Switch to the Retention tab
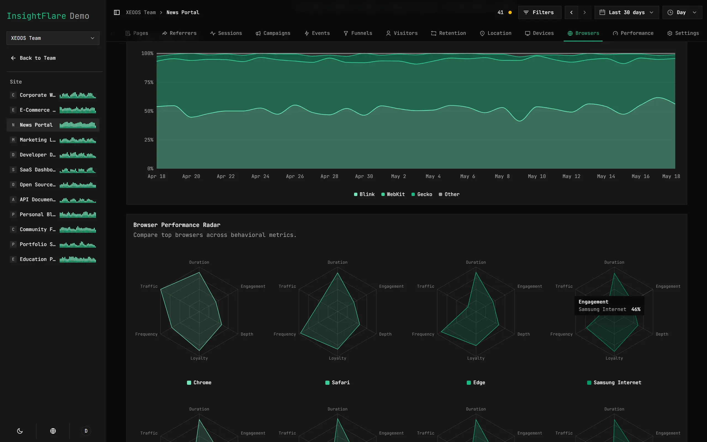This screenshot has width=707, height=442. point(449,33)
